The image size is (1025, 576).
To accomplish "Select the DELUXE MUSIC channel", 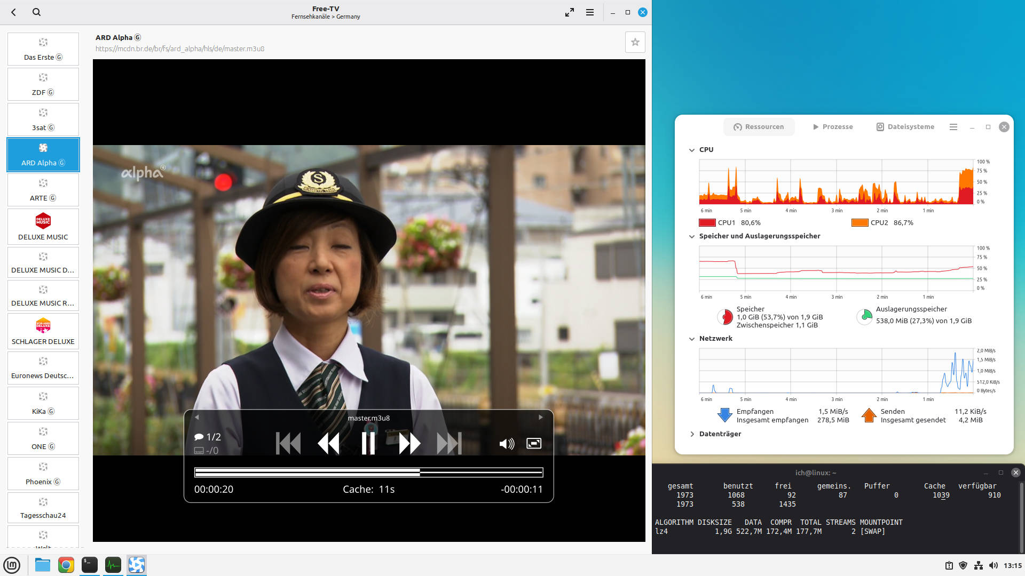I will click(x=43, y=226).
